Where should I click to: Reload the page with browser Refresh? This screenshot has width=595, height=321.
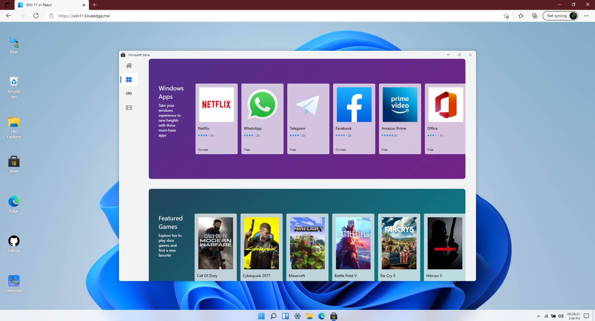(x=36, y=16)
